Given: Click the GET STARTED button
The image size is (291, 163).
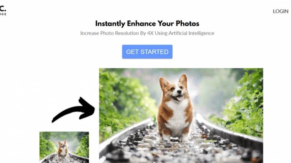Looking at the screenshot, I should tap(147, 52).
